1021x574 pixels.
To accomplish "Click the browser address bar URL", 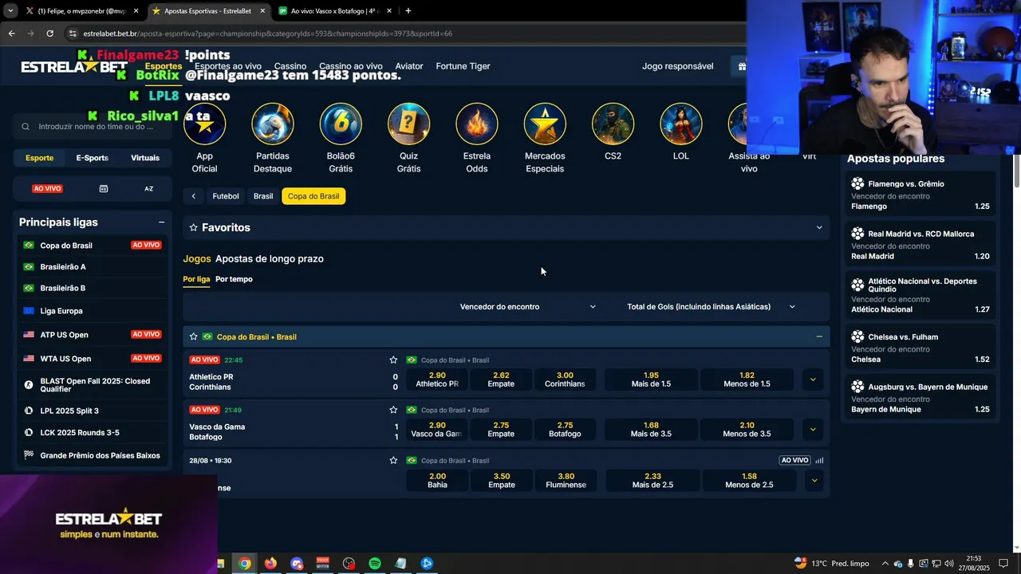I will tap(267, 33).
